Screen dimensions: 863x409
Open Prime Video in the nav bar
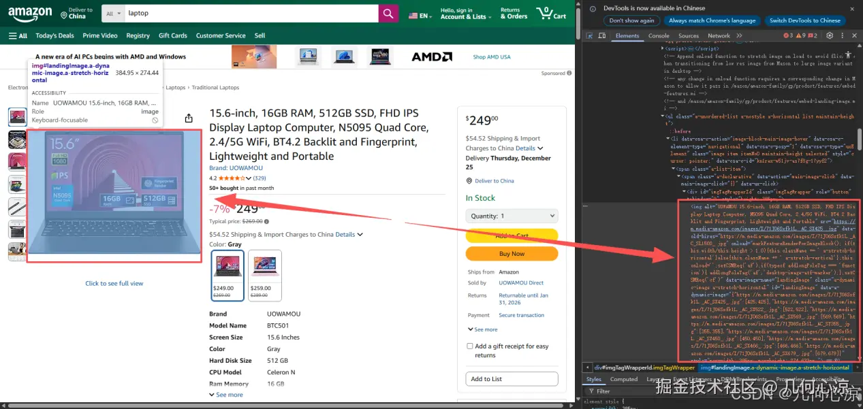coord(100,35)
